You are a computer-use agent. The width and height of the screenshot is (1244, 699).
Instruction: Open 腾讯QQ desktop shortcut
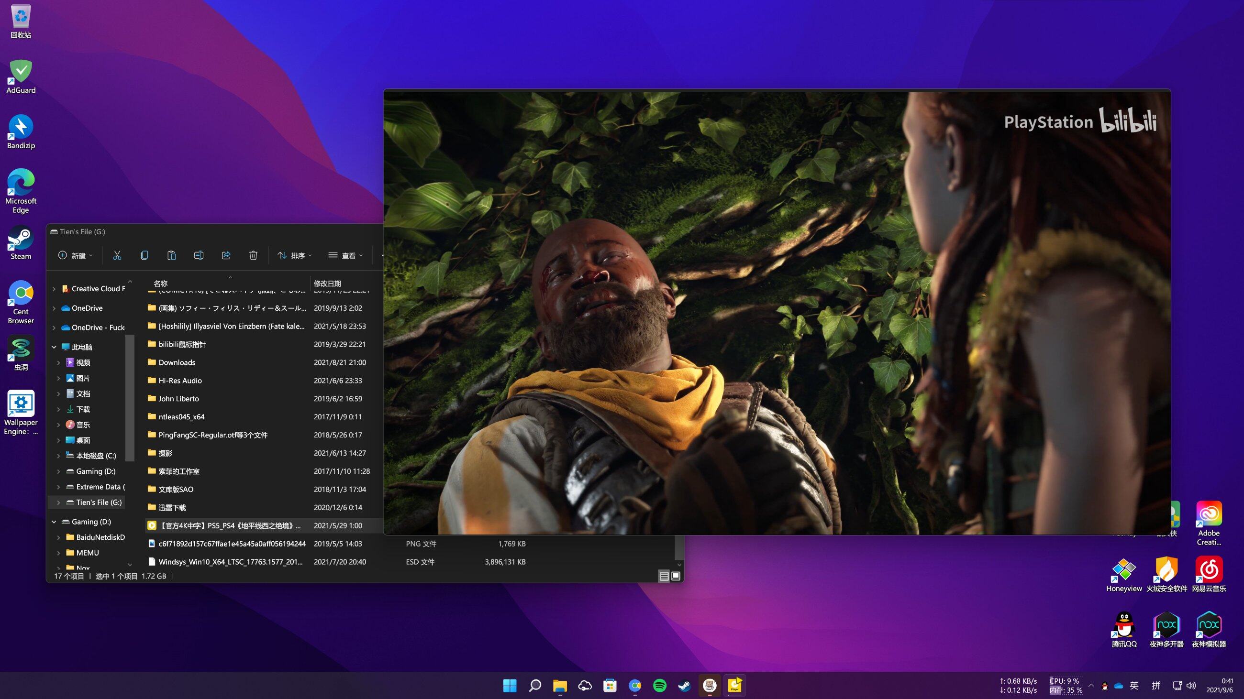(x=1124, y=630)
